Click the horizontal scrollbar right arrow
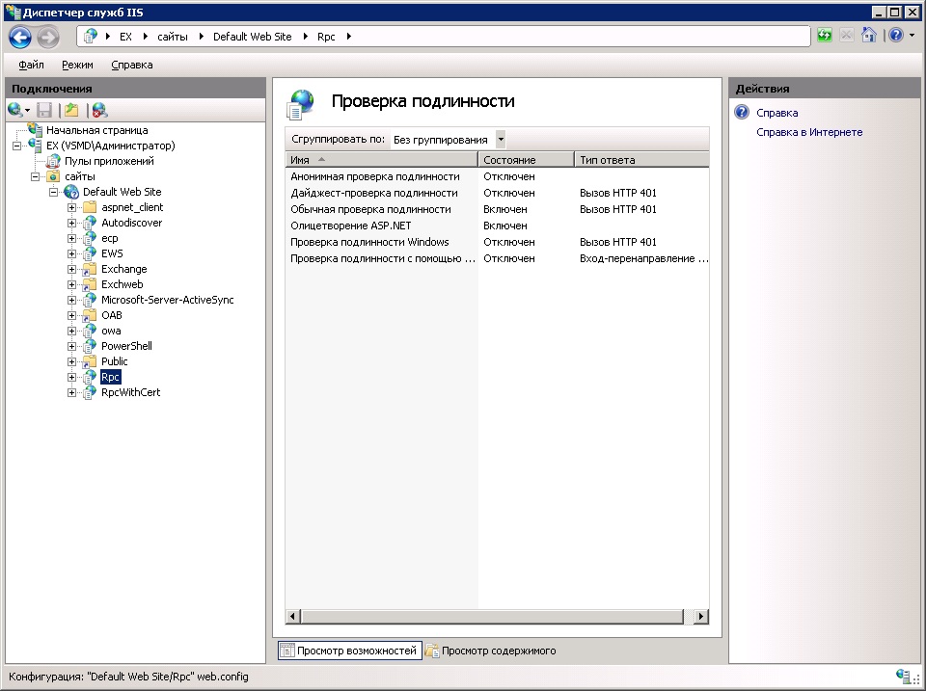 point(701,617)
